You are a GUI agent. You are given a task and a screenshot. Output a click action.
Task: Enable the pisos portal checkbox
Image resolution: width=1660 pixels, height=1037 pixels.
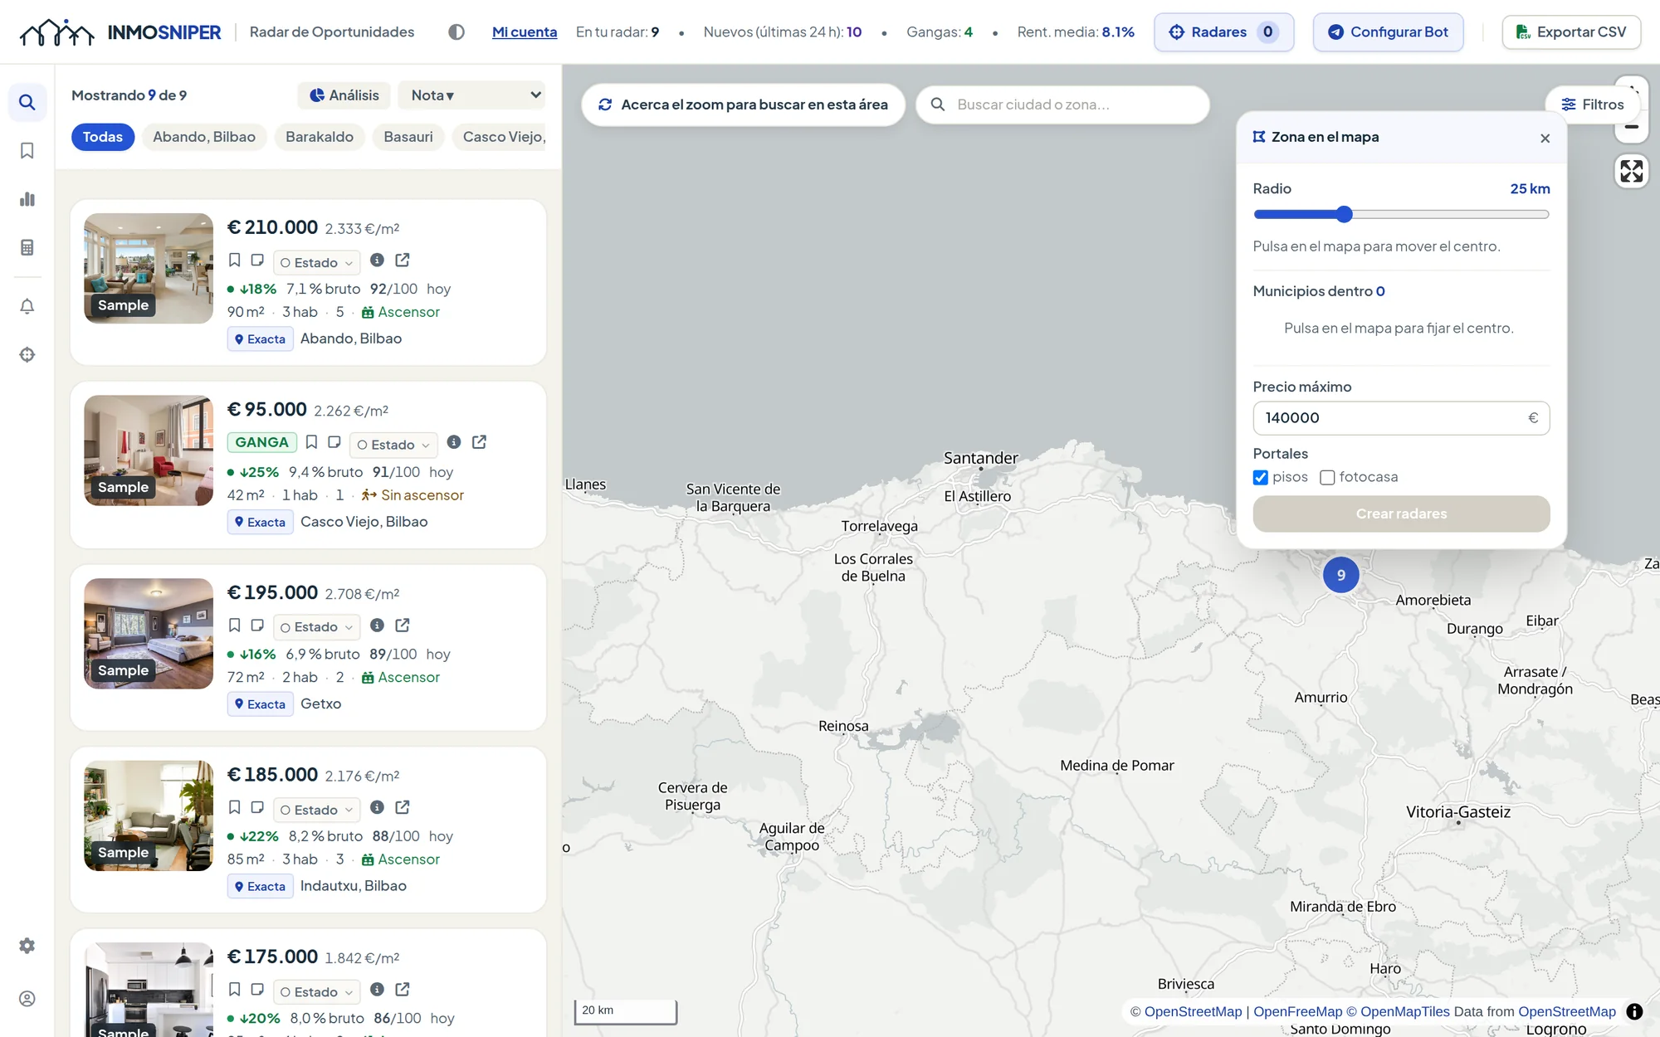coord(1261,478)
